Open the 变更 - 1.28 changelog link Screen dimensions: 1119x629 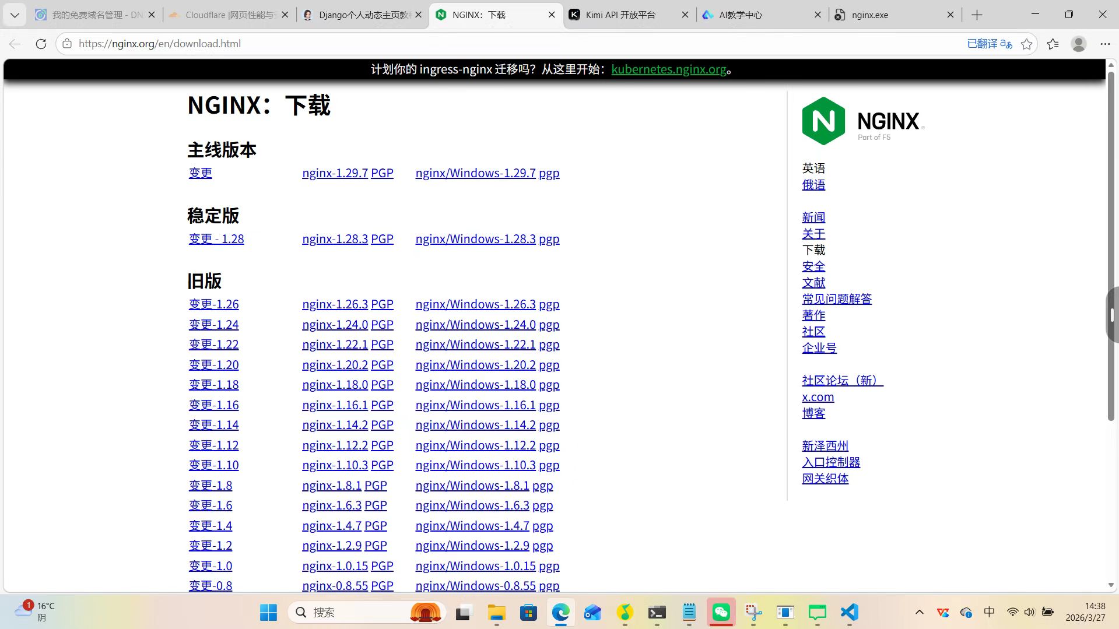point(216,239)
